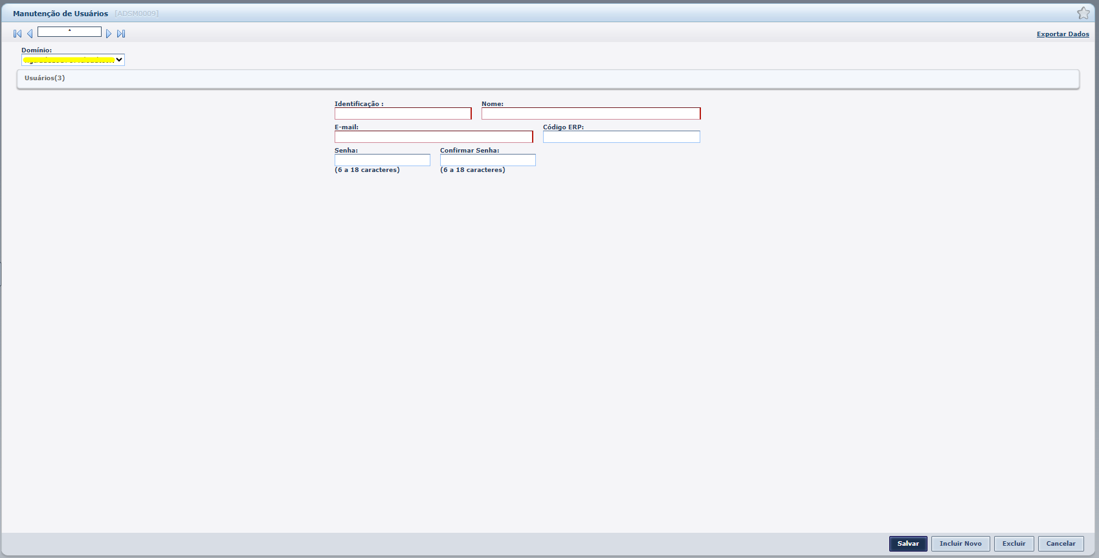Viewport: 1099px width, 558px height.
Task: Focus the E-mail input field
Action: point(434,137)
